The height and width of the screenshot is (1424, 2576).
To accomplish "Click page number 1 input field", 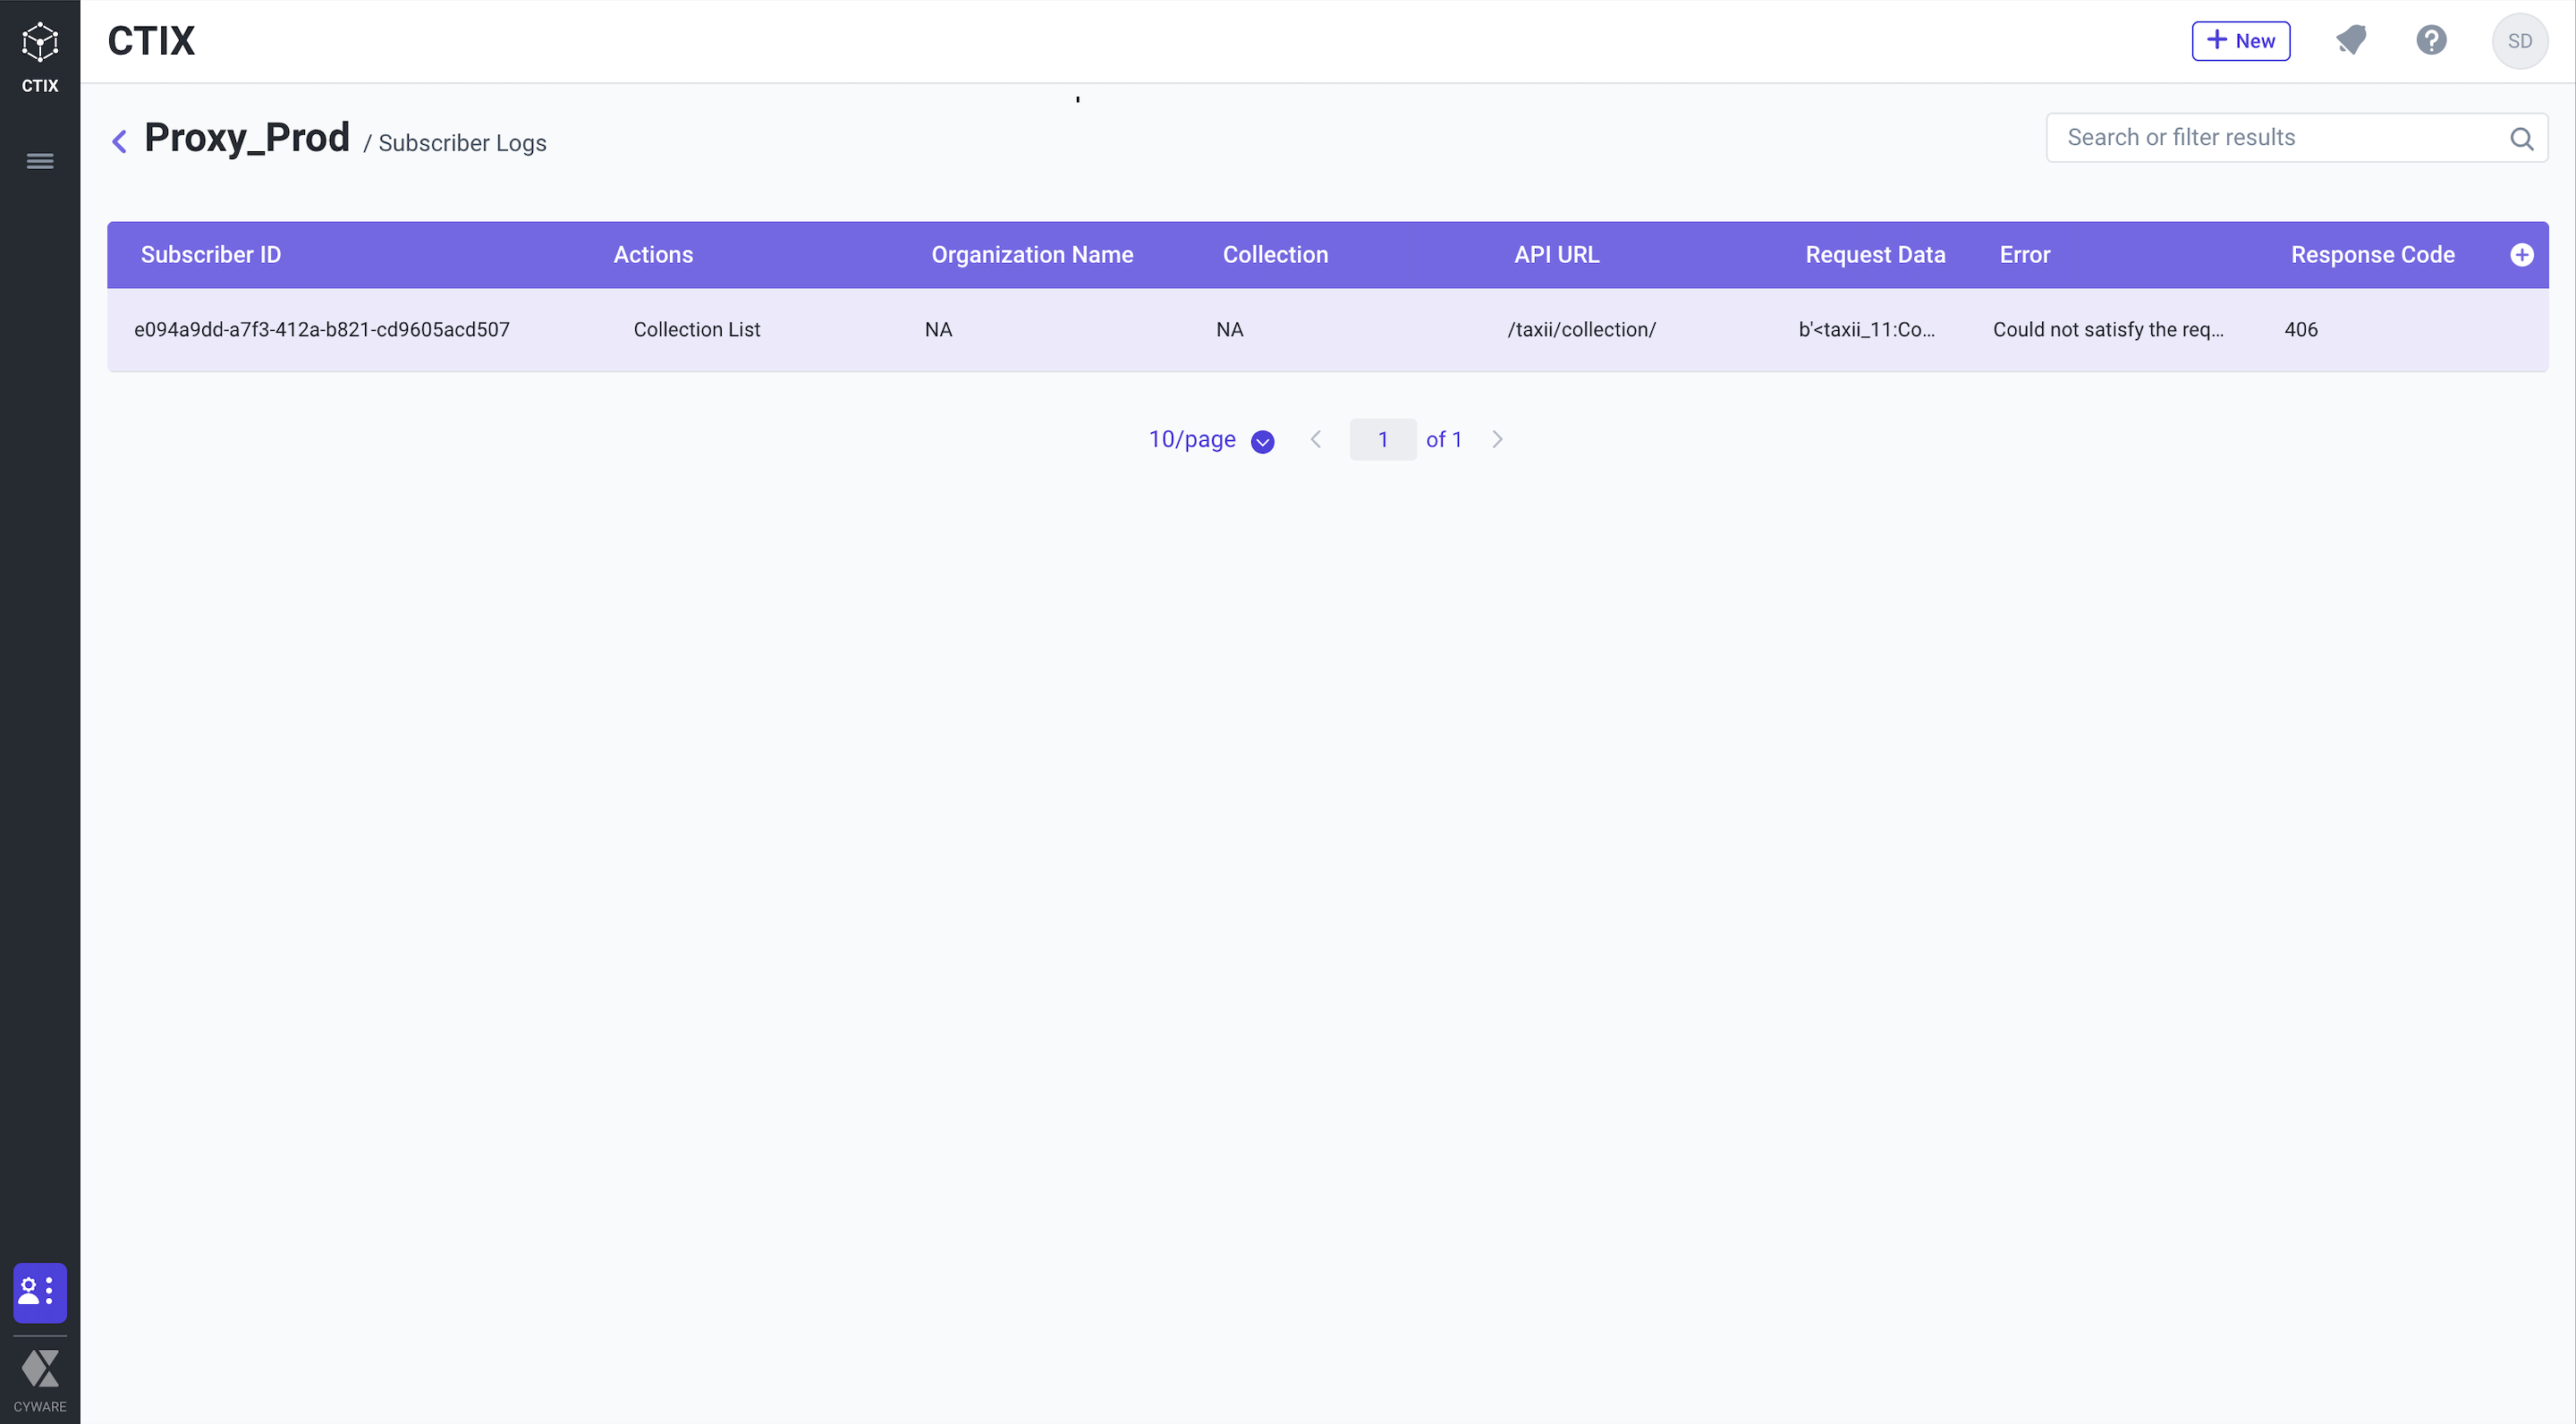I will point(1382,440).
